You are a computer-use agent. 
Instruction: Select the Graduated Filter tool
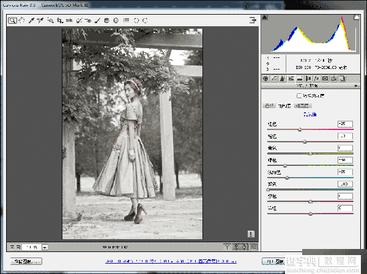pyautogui.click(x=106, y=21)
